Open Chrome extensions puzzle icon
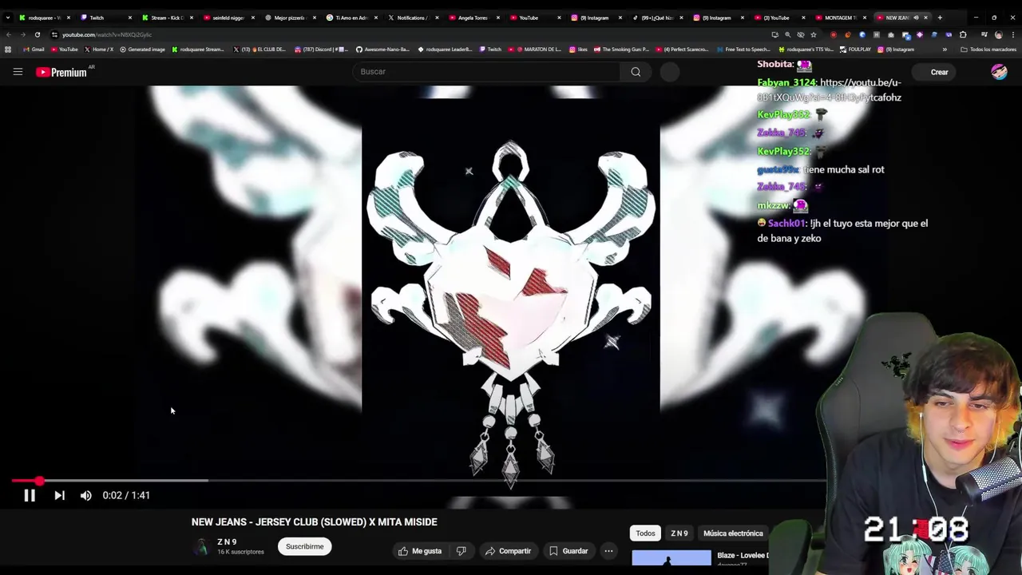Screen dimensions: 1022x575 tap(963, 35)
